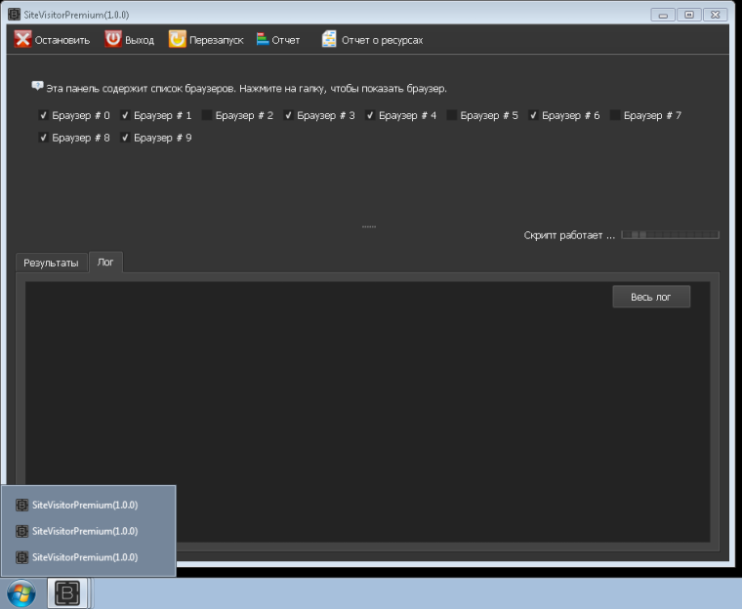The image size is (742, 609).
Task: Click the Перезапуск restart icon
Action: point(177,39)
